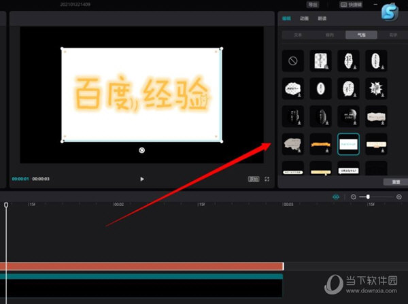Apply the orange ribbon banner bubble

(x=320, y=144)
